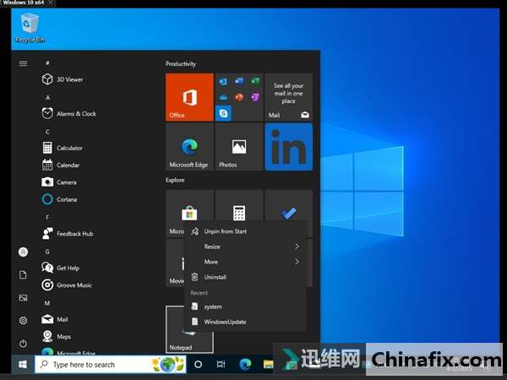The image size is (507, 380).
Task: Open the Skype tile
Action: coord(223,113)
